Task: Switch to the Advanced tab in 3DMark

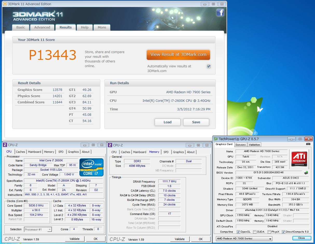Action: [x=42, y=27]
